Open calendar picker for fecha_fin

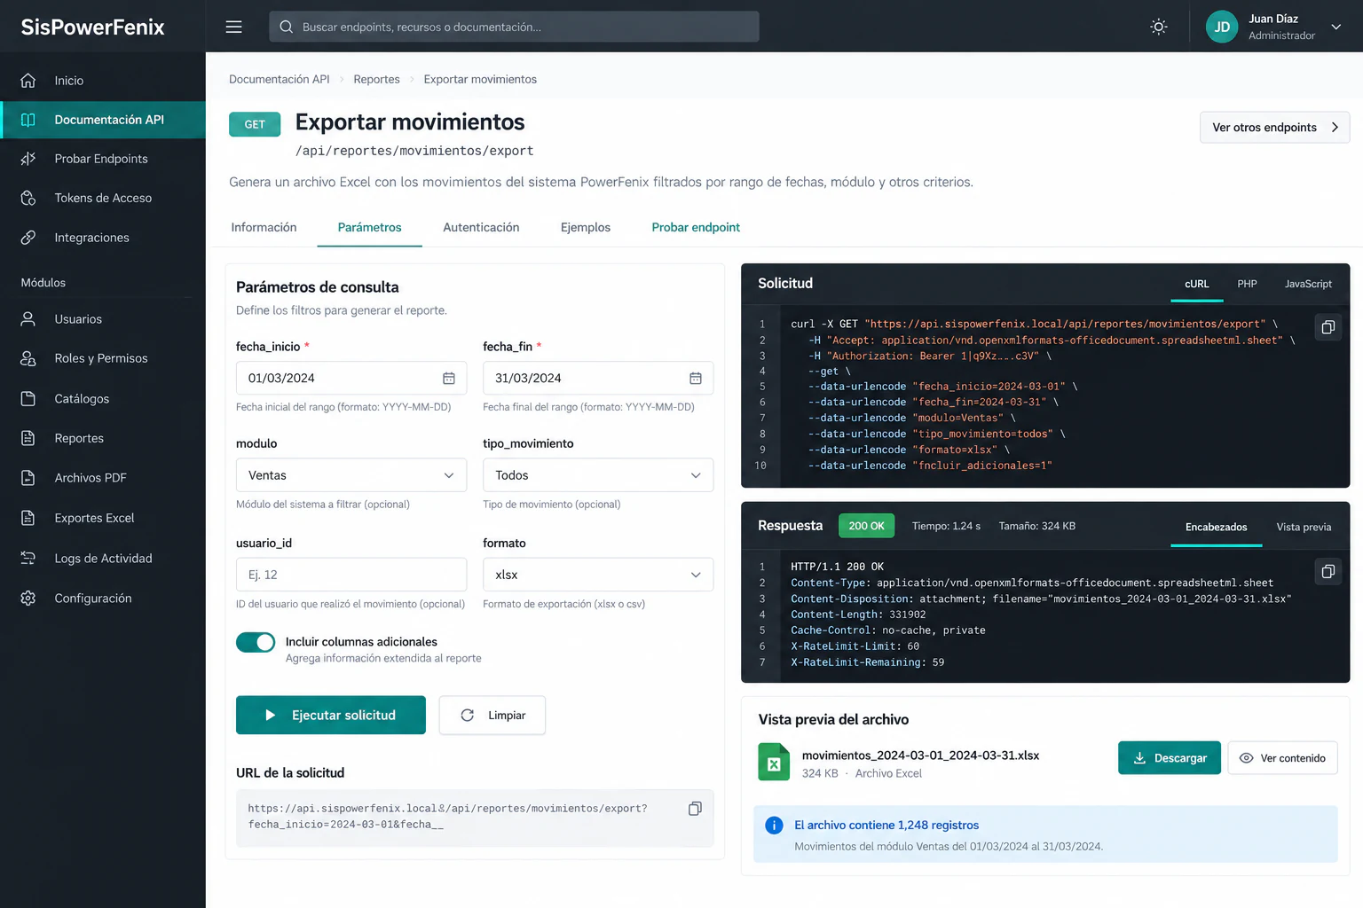pos(696,379)
